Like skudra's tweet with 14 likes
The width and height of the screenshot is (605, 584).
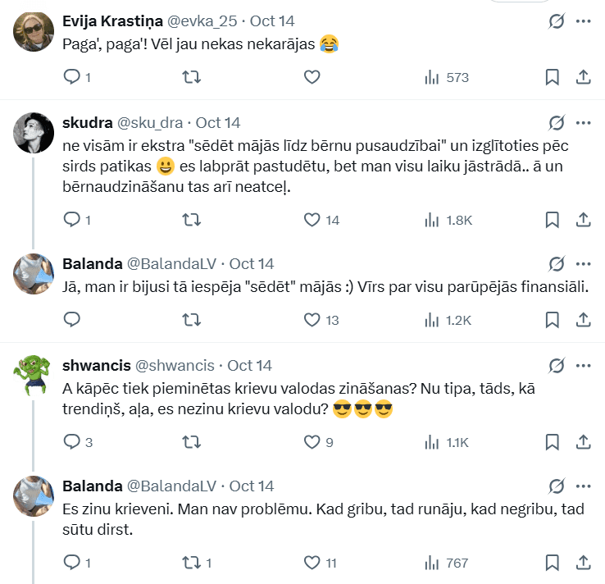coord(312,220)
